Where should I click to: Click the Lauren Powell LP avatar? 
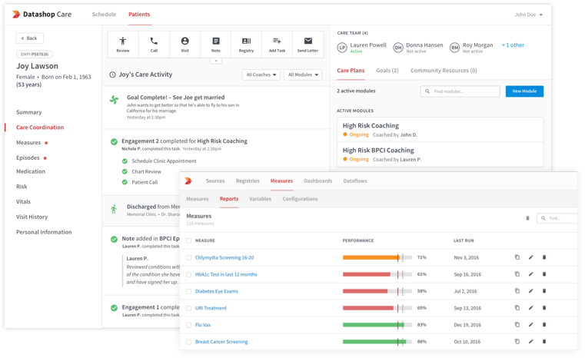(x=342, y=48)
